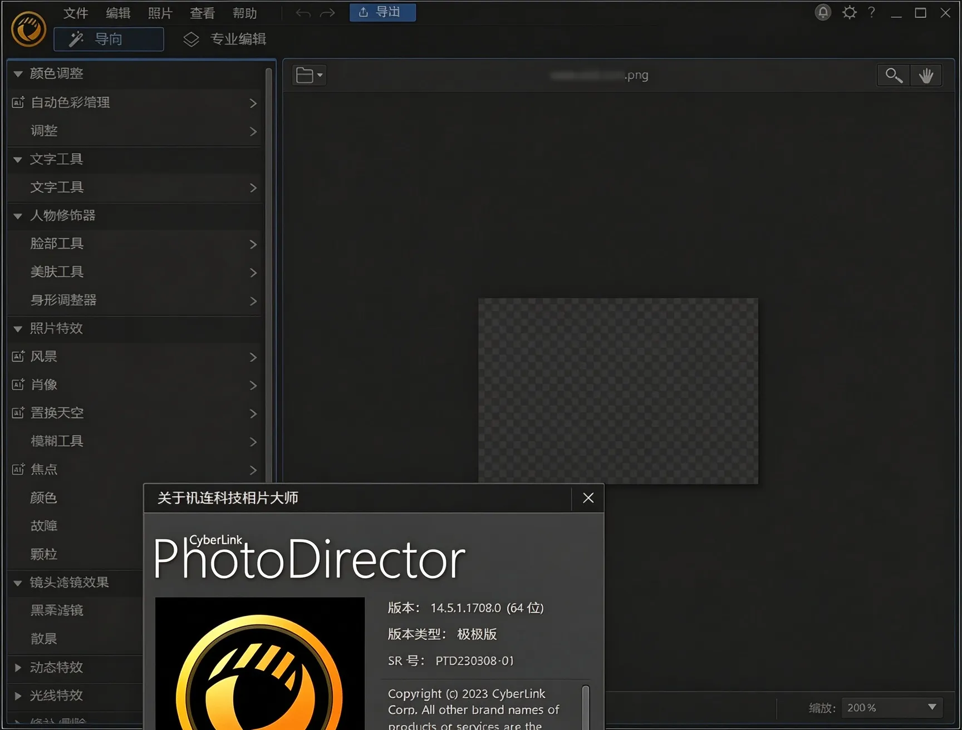962x730 pixels.
Task: Open the 帮助 menu
Action: (245, 13)
